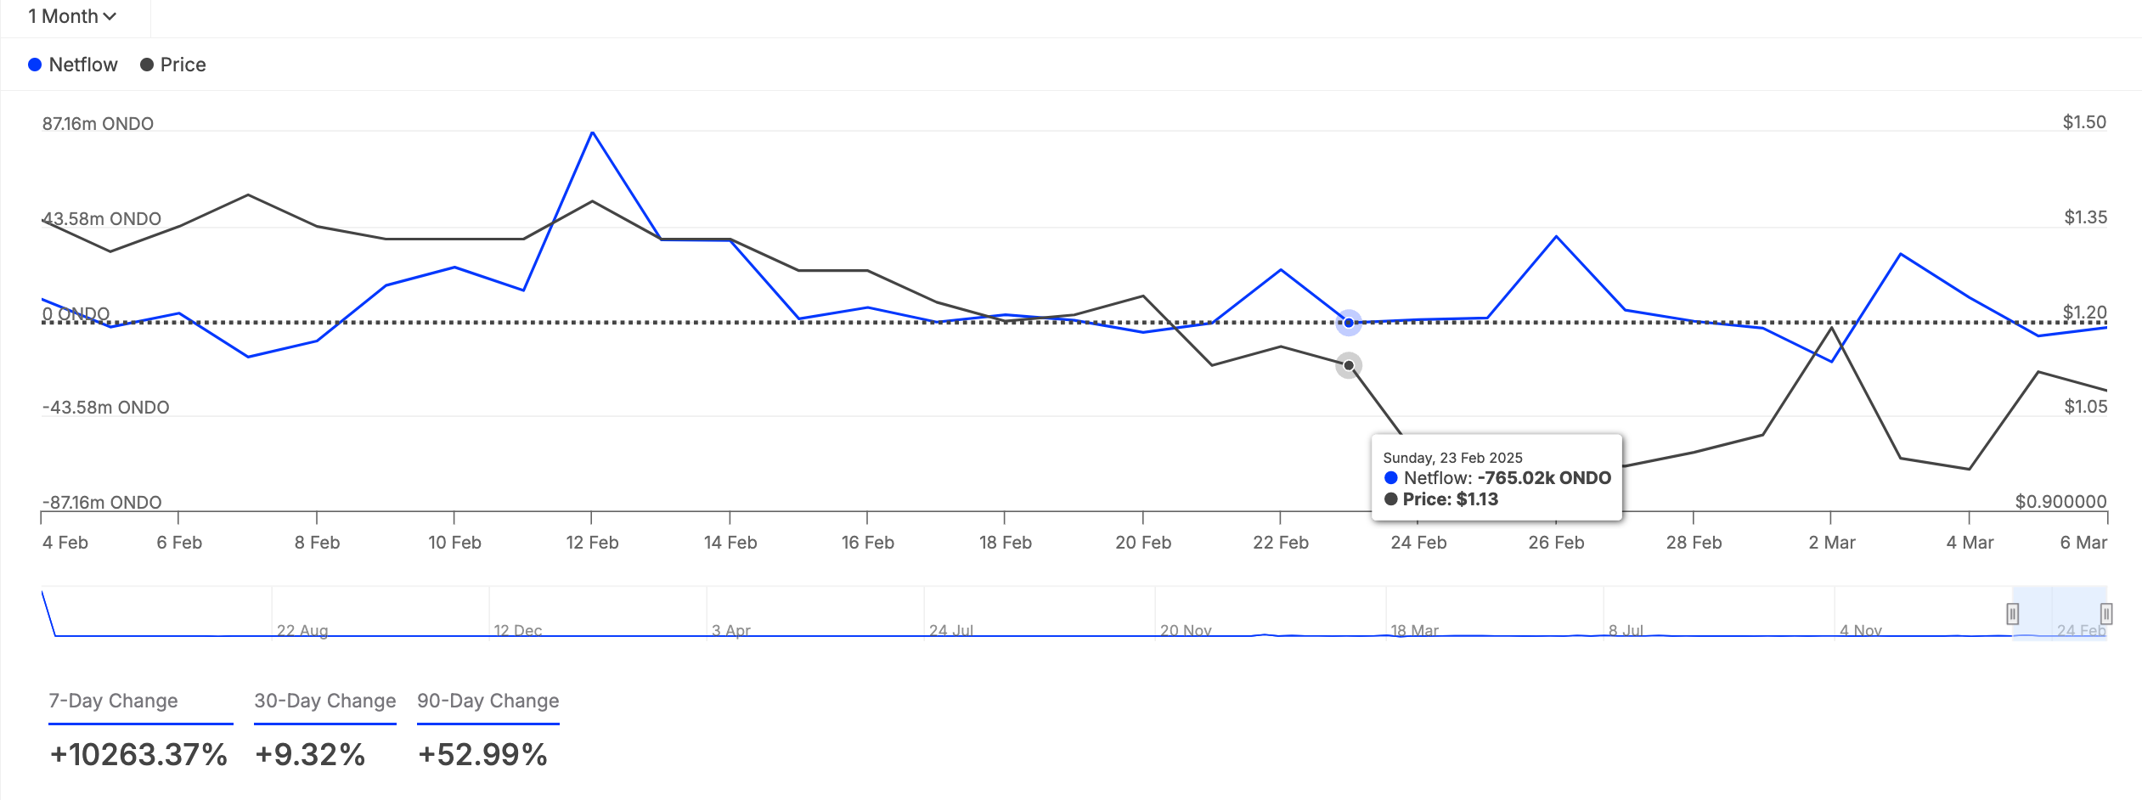Click the +10263.37% change value
Screen dimensions: 2142x800
point(138,754)
